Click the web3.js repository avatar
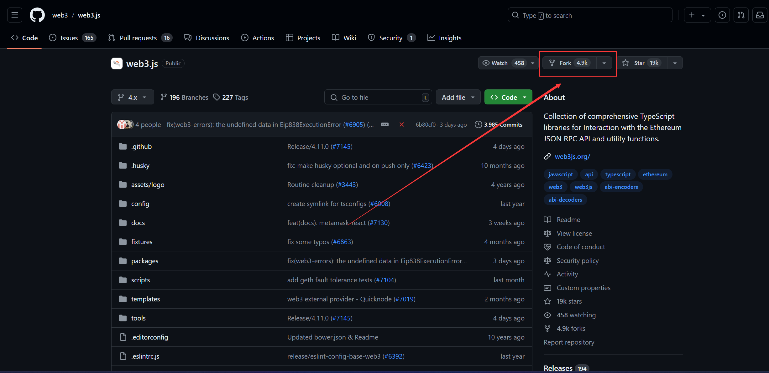The height and width of the screenshot is (373, 769). (x=117, y=63)
